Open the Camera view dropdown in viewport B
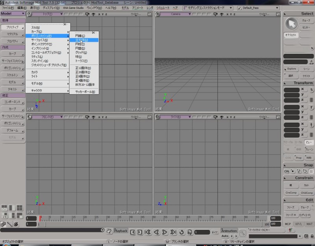This screenshot has height=246, width=315. (x=176, y=14)
